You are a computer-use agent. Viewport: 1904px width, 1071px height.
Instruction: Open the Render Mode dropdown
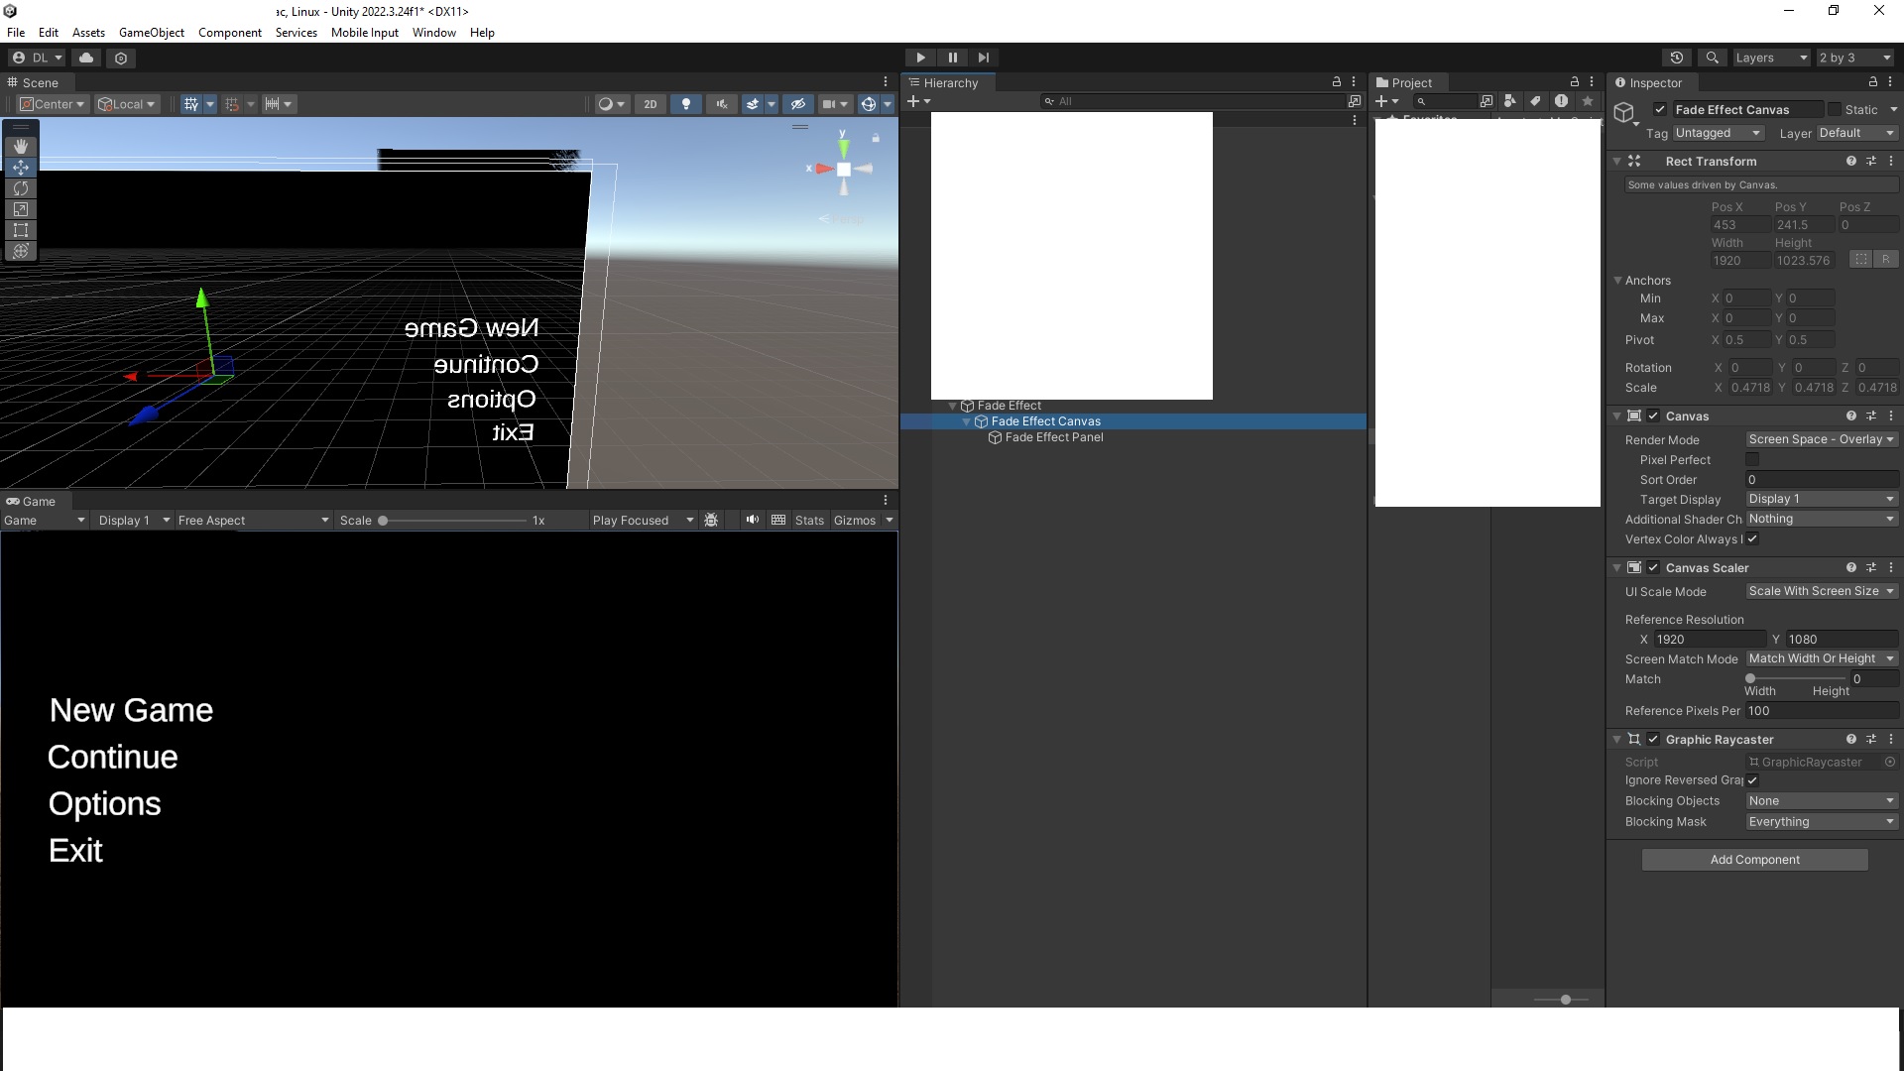pos(1821,439)
